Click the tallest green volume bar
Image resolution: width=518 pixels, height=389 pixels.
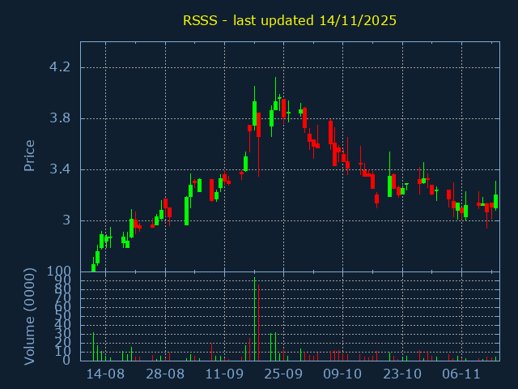(x=254, y=320)
